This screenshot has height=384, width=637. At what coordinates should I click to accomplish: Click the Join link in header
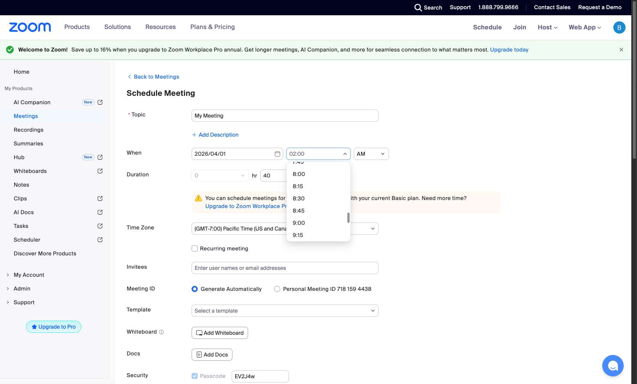coord(520,27)
